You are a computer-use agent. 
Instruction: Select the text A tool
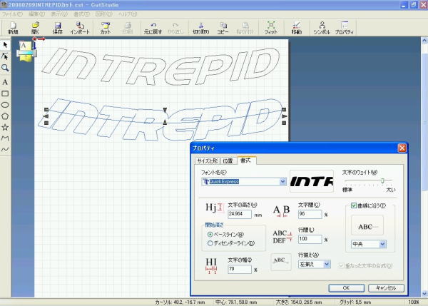point(5,82)
